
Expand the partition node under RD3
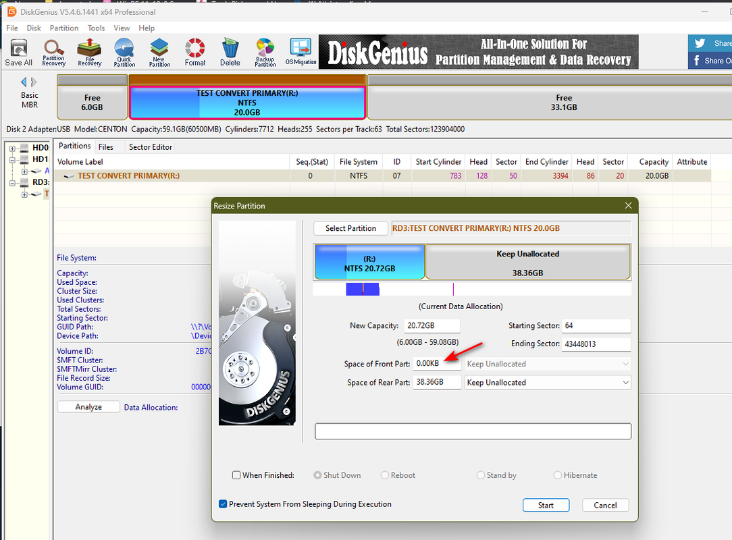pyautogui.click(x=24, y=194)
